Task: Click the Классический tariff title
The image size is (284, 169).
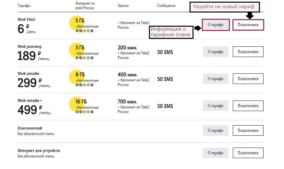Action: pyautogui.click(x=30, y=128)
